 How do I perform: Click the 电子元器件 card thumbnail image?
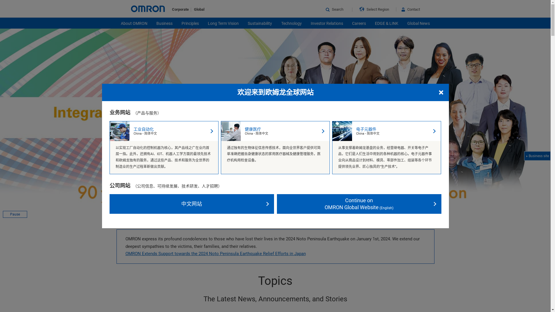(342, 131)
